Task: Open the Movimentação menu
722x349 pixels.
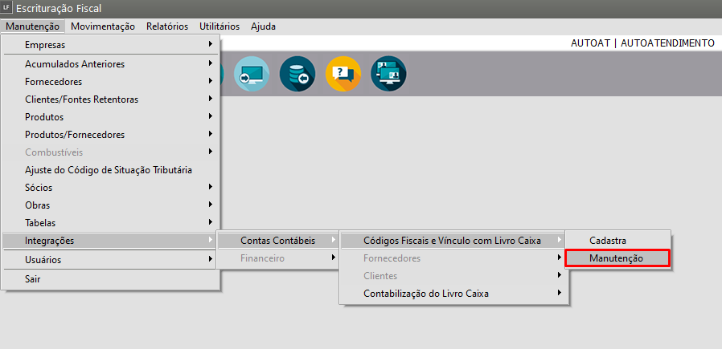Action: point(103,26)
